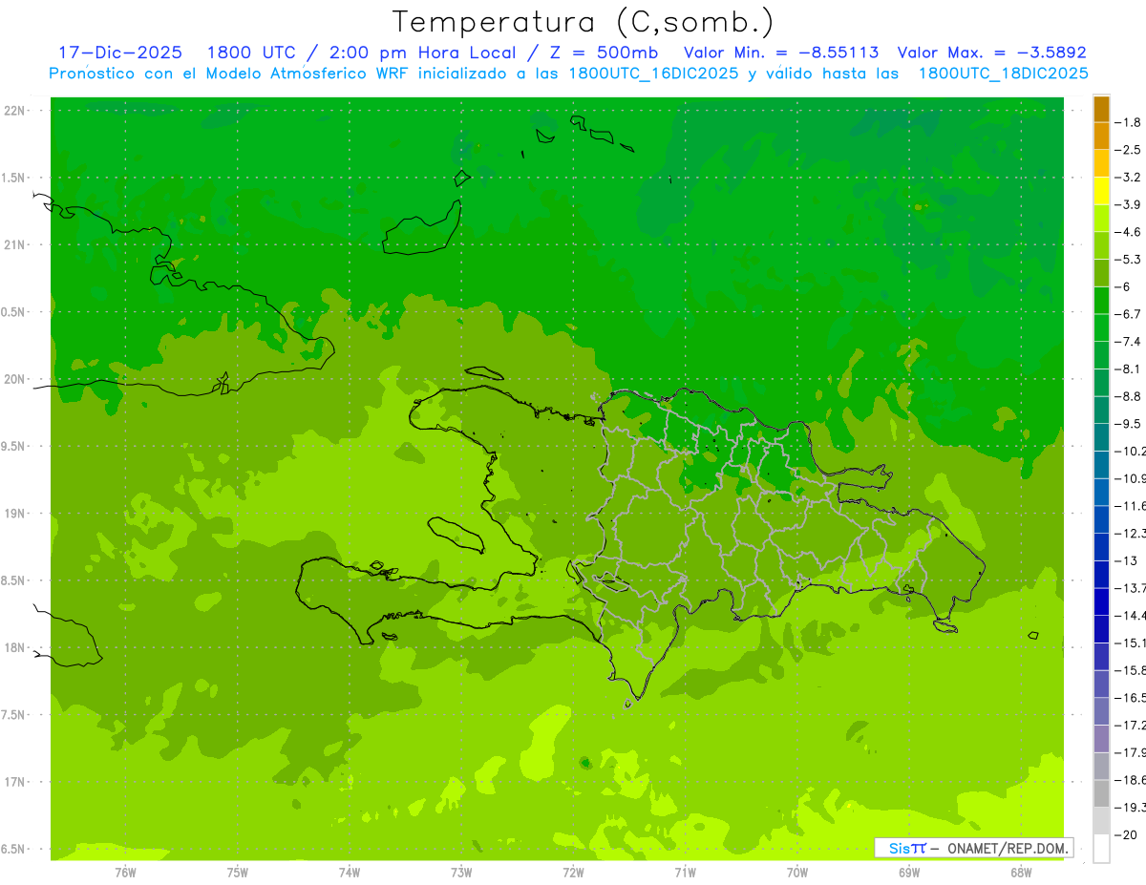Click the white swatch below the -20 label
Viewport: 1146px width, 885px height.
1101,849
